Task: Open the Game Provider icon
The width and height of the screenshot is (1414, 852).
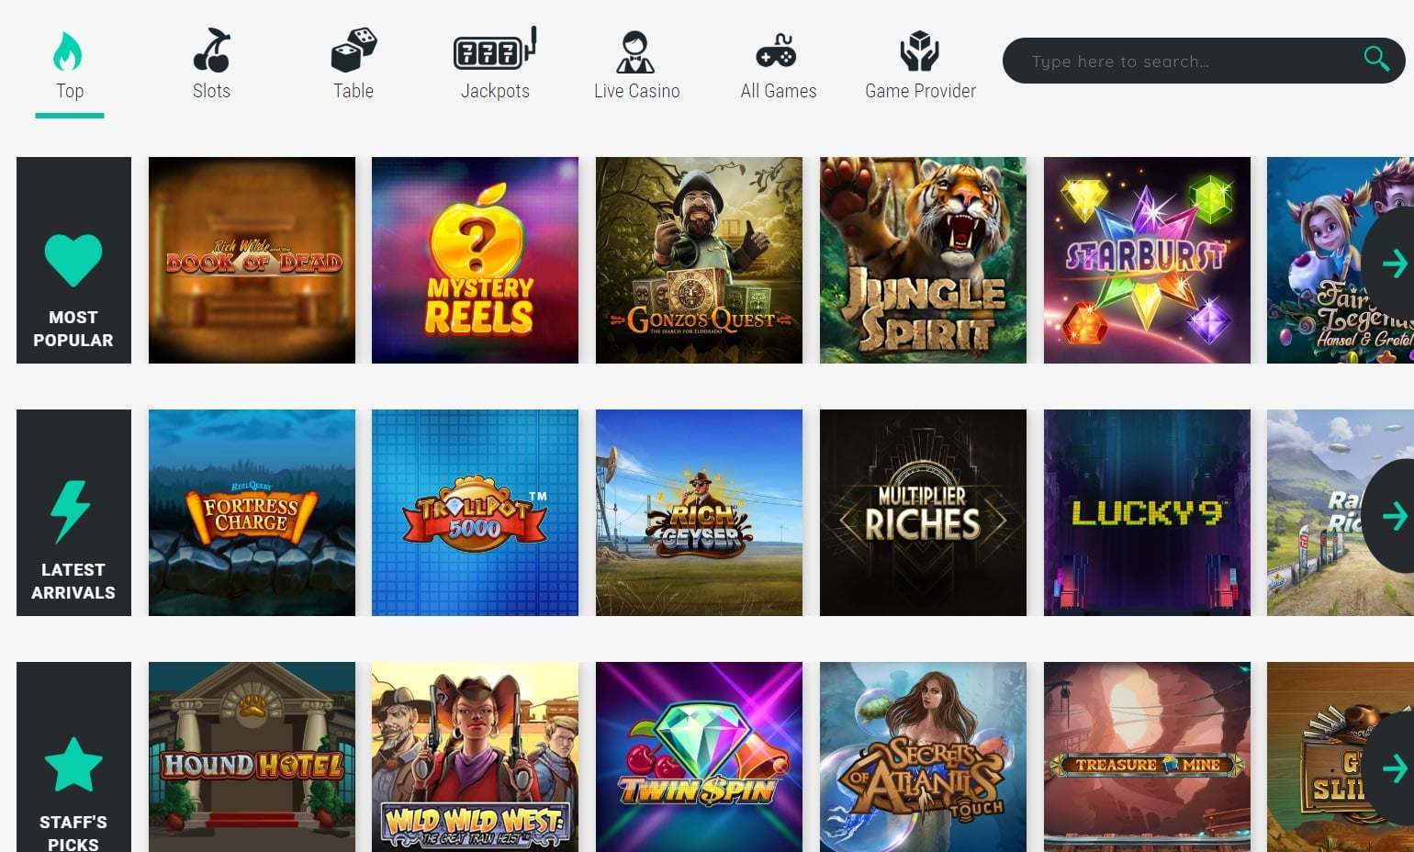Action: point(919,50)
